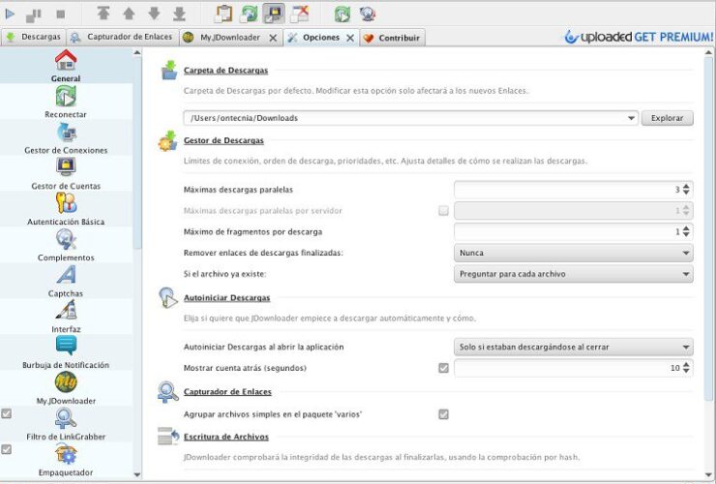Toggle Agrupar archivos simples checkbox
This screenshot has height=484, width=716.
click(x=443, y=414)
